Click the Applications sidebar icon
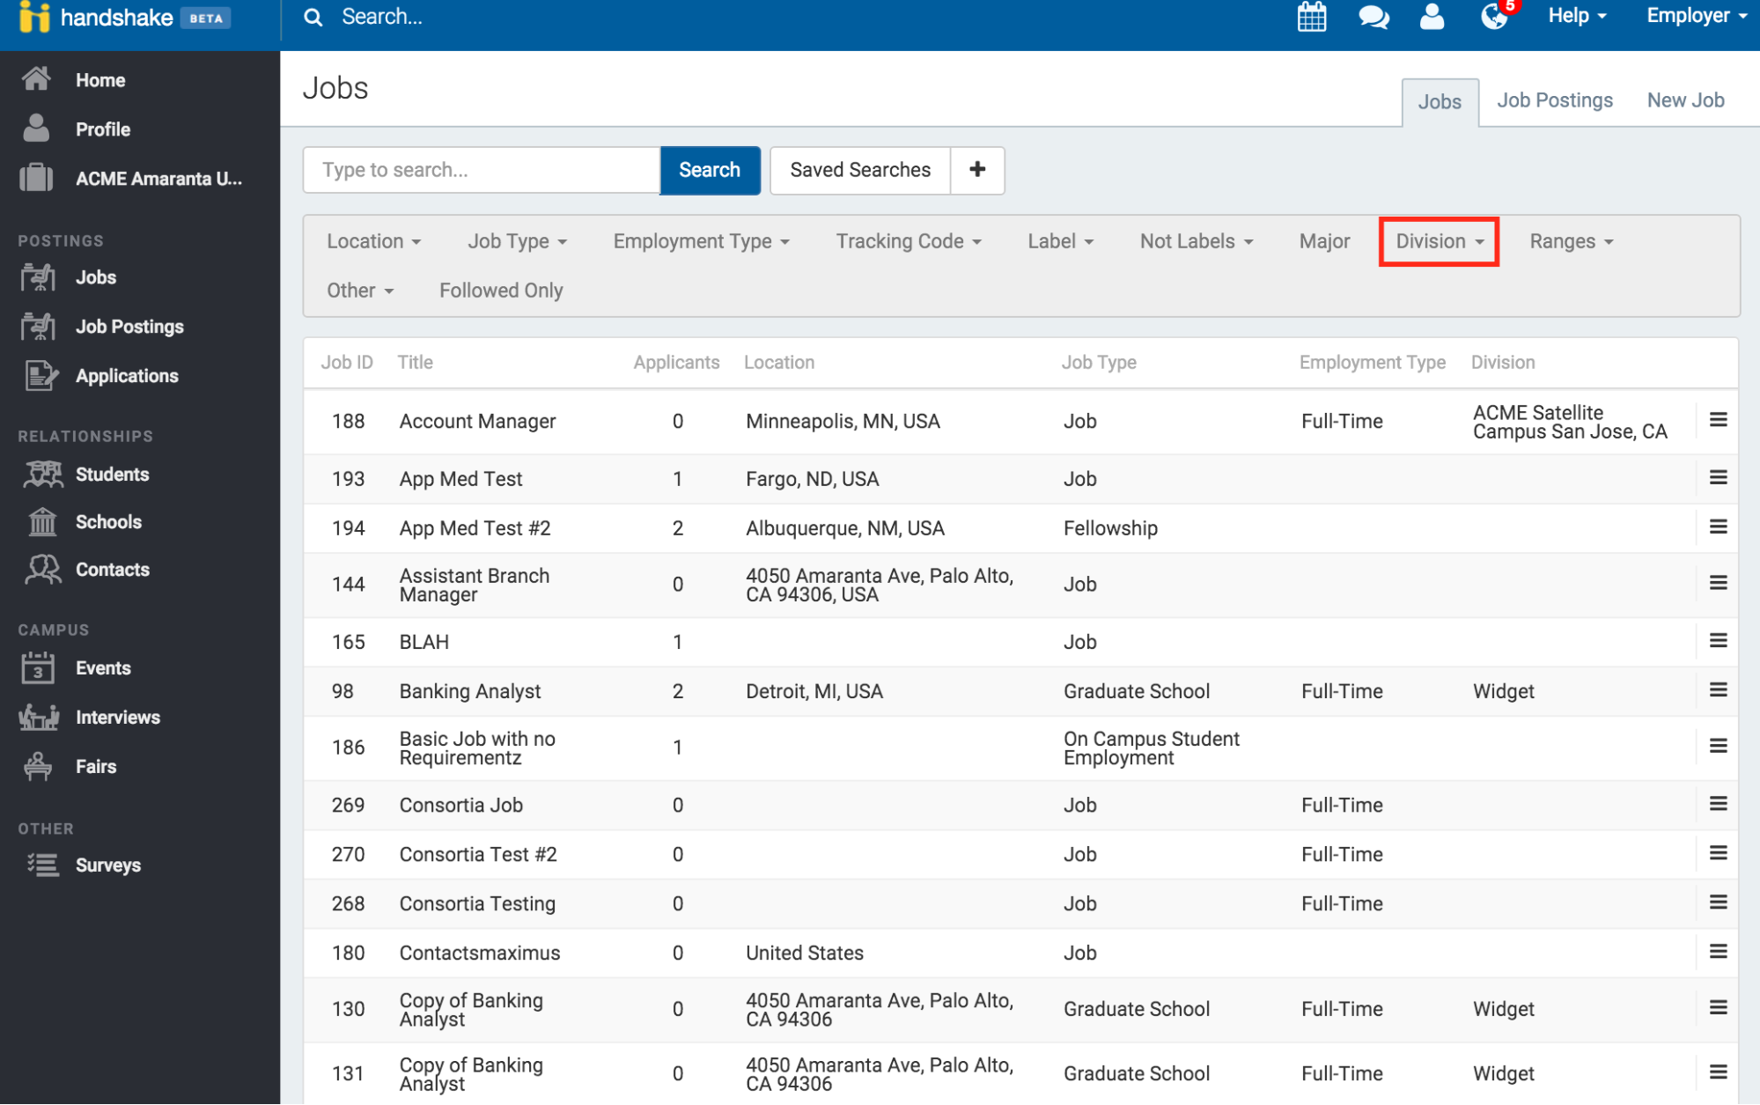Viewport: 1760px width, 1105px height. [x=37, y=374]
